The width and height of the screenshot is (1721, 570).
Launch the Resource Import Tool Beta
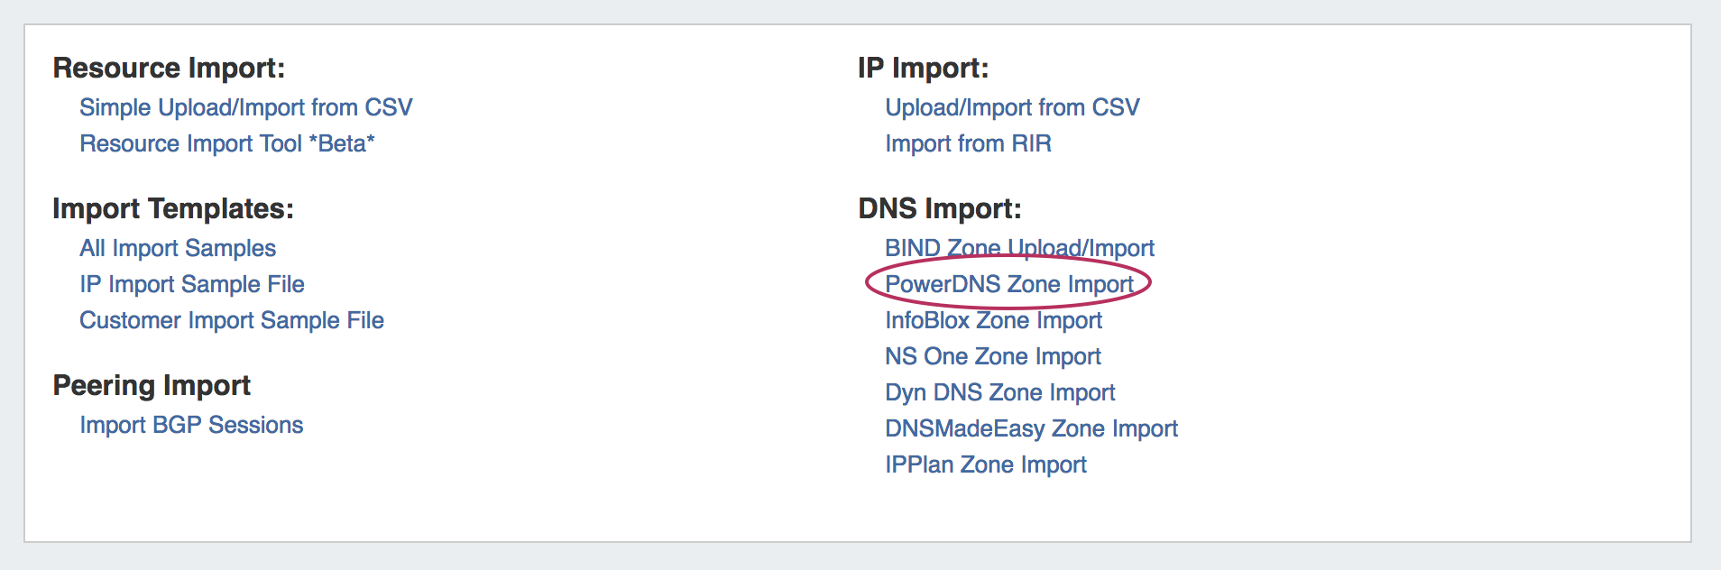[226, 143]
